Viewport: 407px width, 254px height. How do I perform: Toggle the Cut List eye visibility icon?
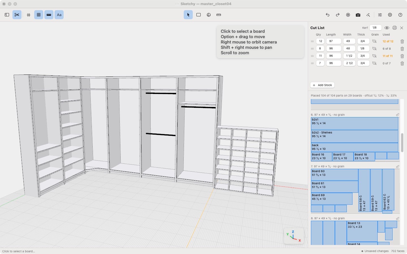pyautogui.click(x=387, y=28)
